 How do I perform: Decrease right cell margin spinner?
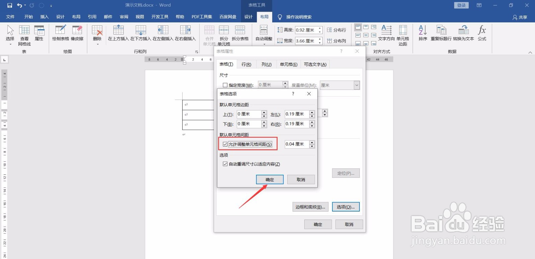coord(312,126)
